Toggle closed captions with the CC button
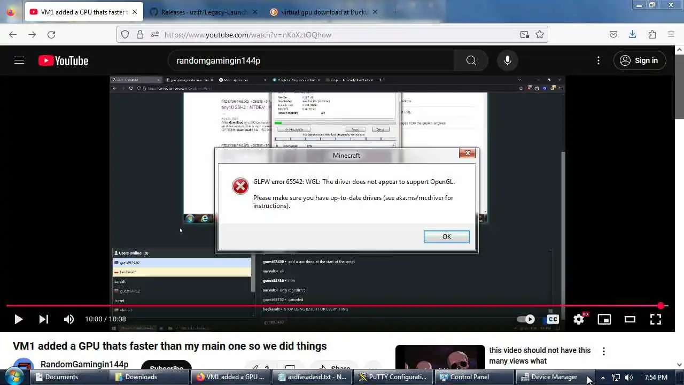Viewport: 684px width, 385px height. tap(553, 319)
